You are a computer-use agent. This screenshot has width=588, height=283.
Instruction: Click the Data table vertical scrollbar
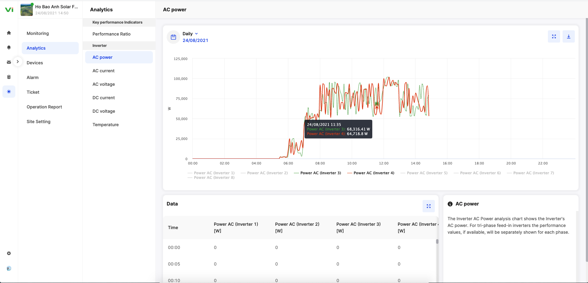[x=437, y=242]
